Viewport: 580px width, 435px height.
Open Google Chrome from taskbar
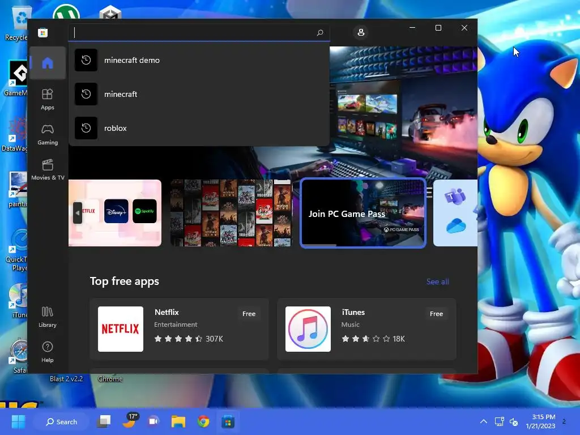(x=203, y=421)
